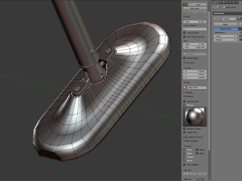Click the Subsurf modifier name field
Viewport: 242px width, 181px height.
pos(229,19)
